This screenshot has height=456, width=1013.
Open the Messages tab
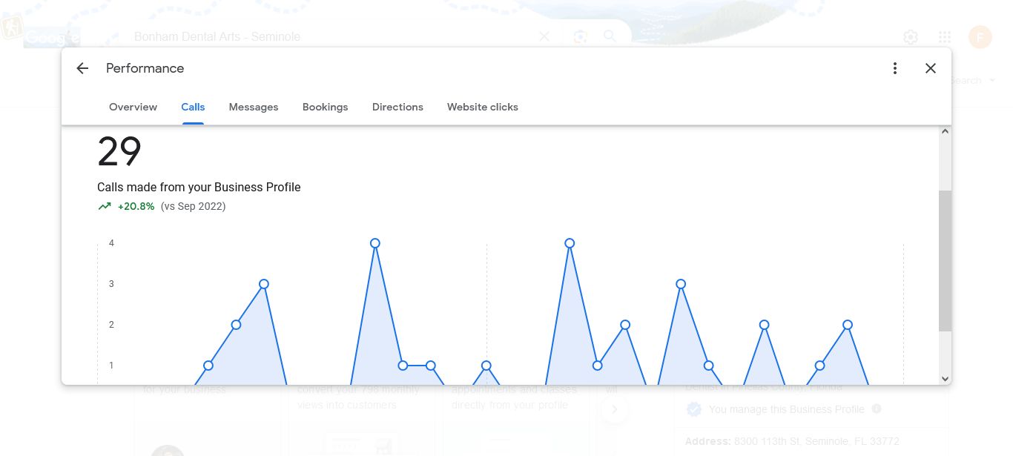coord(254,107)
